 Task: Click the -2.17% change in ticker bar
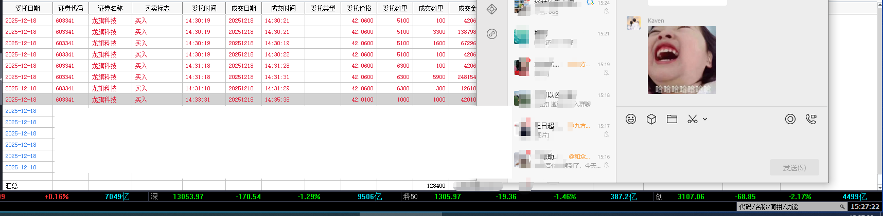800,197
